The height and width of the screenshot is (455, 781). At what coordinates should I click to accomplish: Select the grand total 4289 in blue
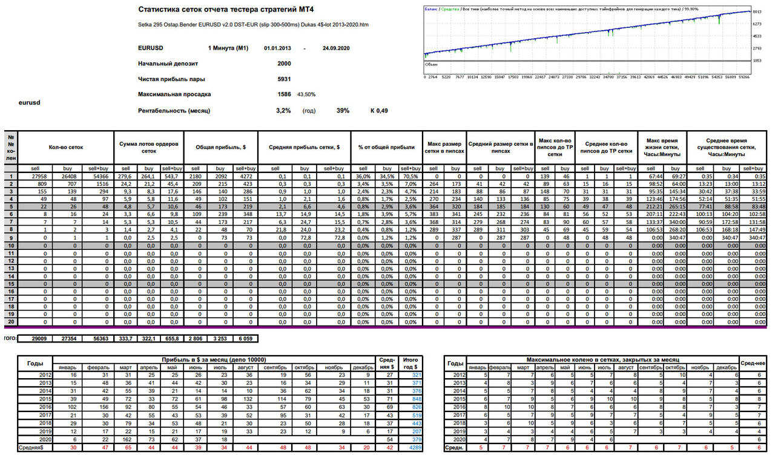tap(410, 447)
